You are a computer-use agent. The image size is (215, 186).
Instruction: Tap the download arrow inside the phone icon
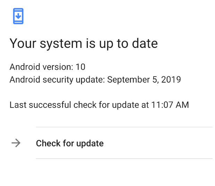click(18, 16)
